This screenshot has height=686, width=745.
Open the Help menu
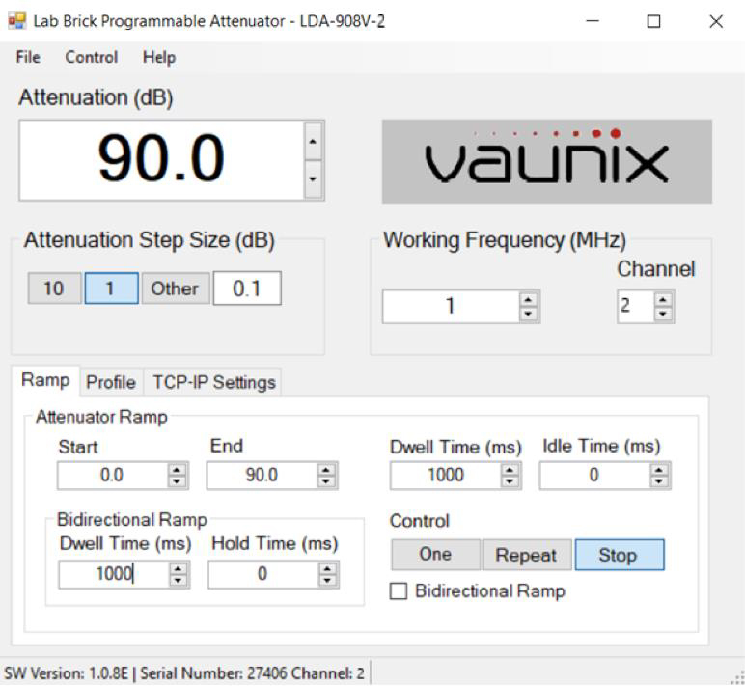159,57
